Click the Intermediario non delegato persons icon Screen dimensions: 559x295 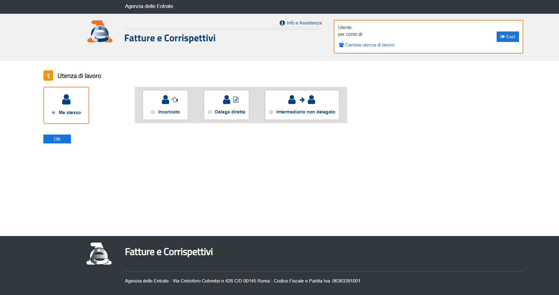click(x=302, y=100)
